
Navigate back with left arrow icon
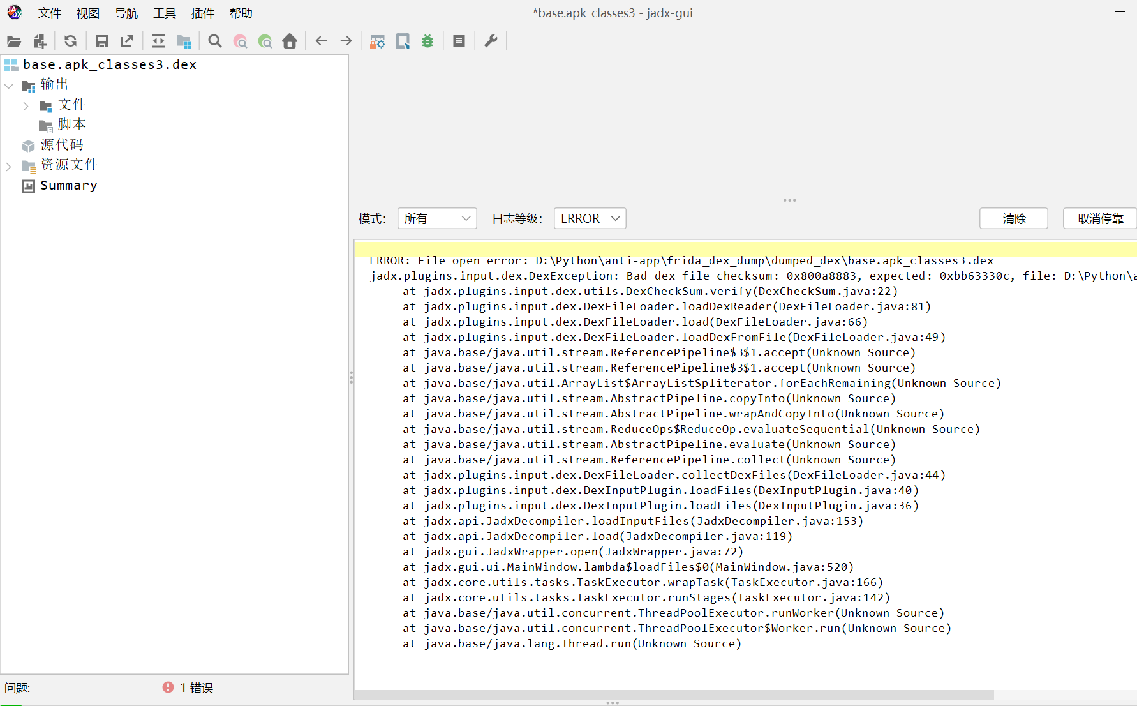(321, 41)
